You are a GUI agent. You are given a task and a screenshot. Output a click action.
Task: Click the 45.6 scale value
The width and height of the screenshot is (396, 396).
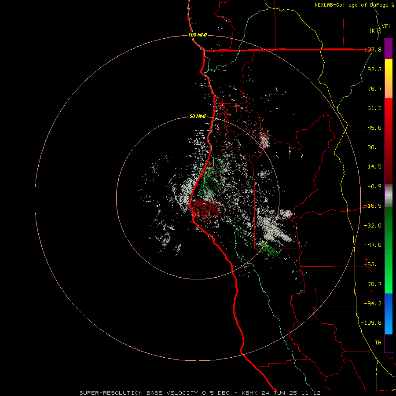(x=374, y=128)
